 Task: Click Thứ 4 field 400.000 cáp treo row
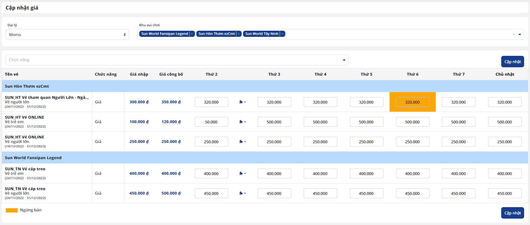click(x=320, y=174)
